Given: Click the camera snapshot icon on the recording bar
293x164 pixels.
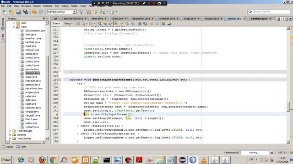Looking at the screenshot, I should tap(159, 3).
